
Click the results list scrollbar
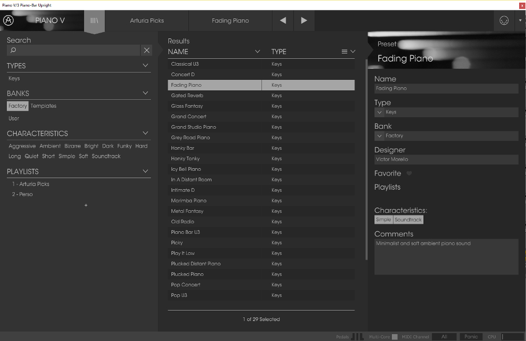click(366, 159)
